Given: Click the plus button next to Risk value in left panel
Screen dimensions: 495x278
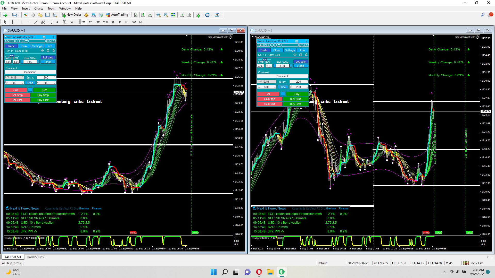Looking at the screenshot, I should point(38,62).
